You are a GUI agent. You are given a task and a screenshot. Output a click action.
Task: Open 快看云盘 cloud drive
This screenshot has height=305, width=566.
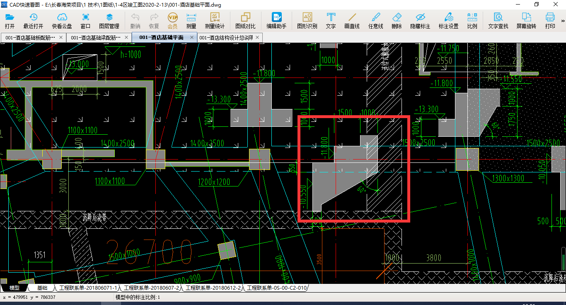[x=62, y=21]
